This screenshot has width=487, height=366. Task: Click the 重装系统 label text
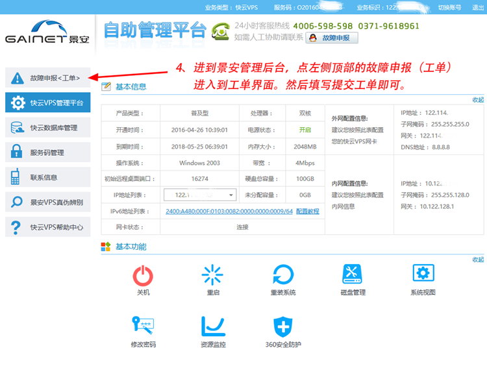(283, 293)
